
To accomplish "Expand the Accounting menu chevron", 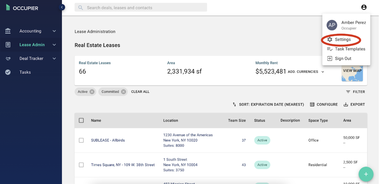I will [x=54, y=31].
